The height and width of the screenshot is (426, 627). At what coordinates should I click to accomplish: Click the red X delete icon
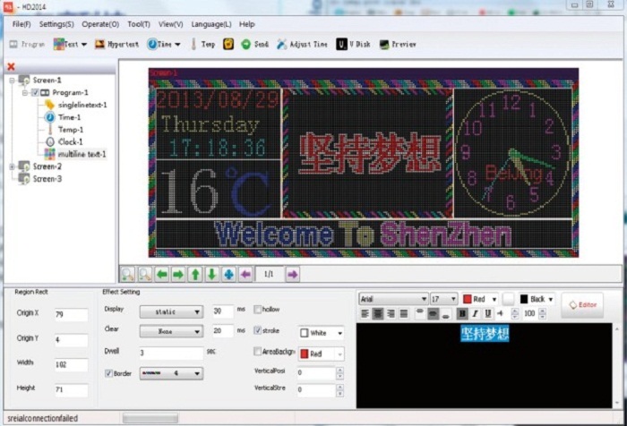point(11,66)
